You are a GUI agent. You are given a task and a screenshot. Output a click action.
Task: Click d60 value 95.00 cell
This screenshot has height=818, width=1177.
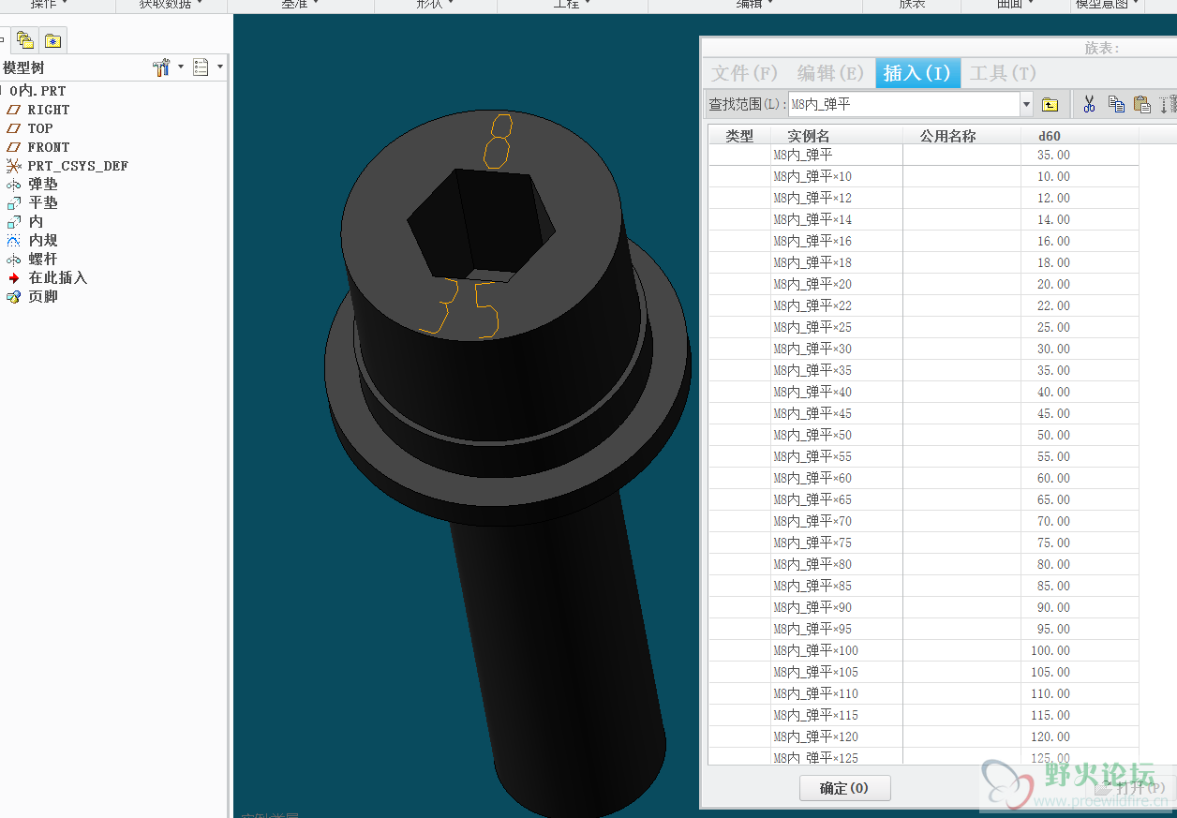tap(1080, 629)
